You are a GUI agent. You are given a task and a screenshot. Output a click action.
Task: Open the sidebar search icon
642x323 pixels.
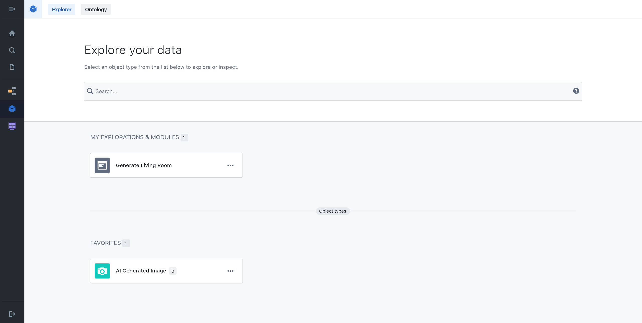[x=12, y=50]
